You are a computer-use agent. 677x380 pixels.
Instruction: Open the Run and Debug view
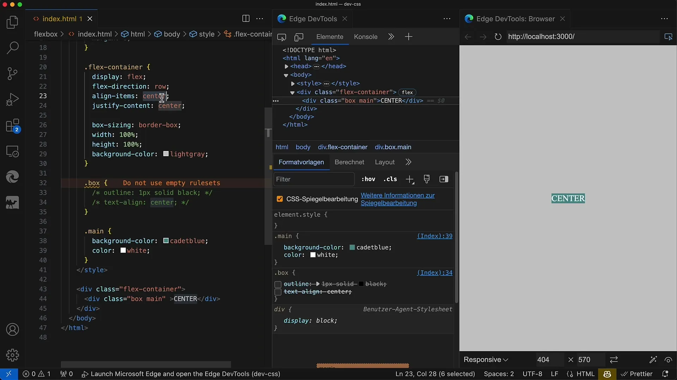coord(12,99)
